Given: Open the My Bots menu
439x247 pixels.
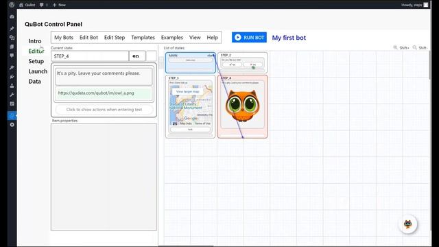Looking at the screenshot, I should tap(64, 38).
